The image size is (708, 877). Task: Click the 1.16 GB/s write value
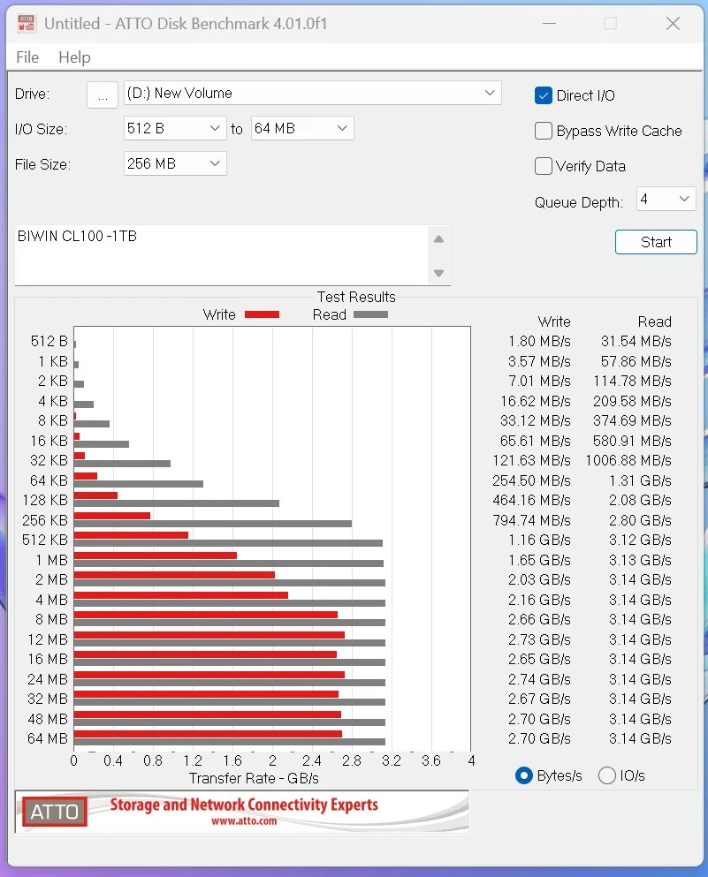539,540
